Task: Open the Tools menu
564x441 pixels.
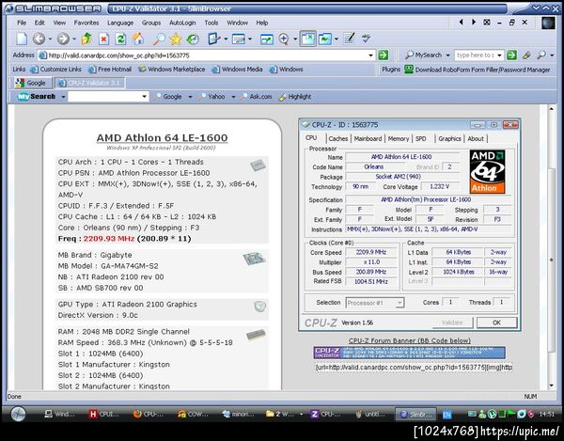Action: (211, 23)
